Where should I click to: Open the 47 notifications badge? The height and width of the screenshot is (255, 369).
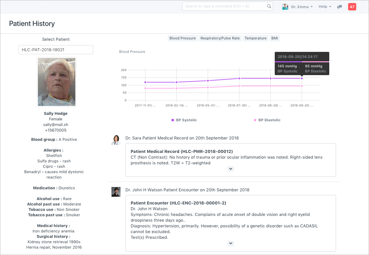[352, 7]
